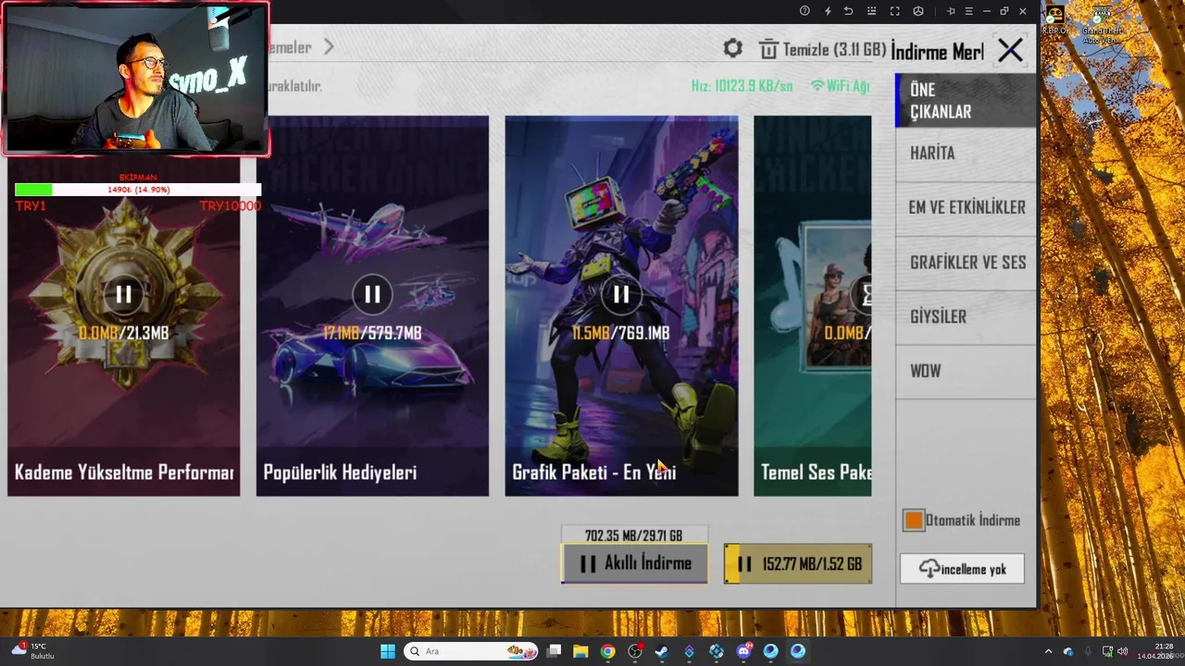This screenshot has height=666, width=1185.
Task: Open Steam from the taskbar
Action: [662, 651]
